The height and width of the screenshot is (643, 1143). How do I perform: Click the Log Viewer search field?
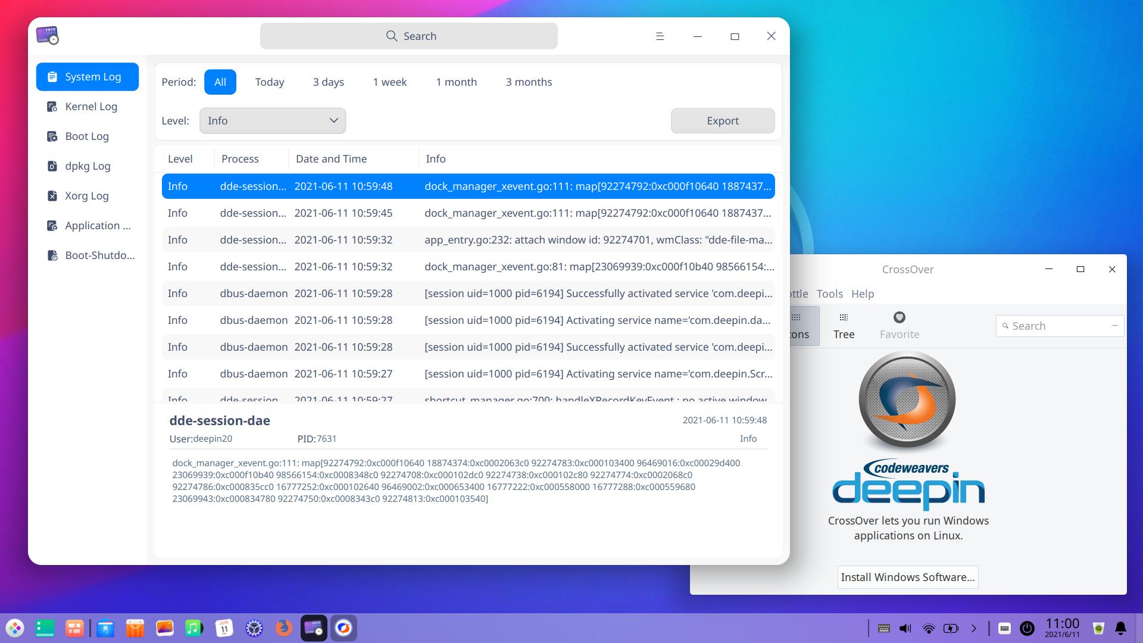[409, 36]
